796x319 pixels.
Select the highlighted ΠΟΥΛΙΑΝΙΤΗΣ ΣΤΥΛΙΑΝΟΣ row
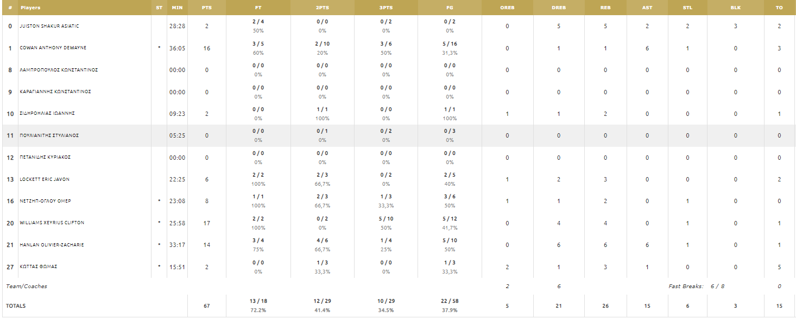(398, 135)
